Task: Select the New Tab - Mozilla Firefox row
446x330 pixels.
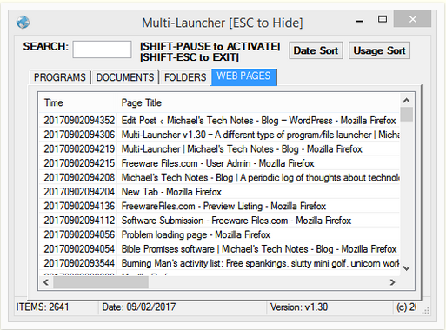Action: coord(219,192)
